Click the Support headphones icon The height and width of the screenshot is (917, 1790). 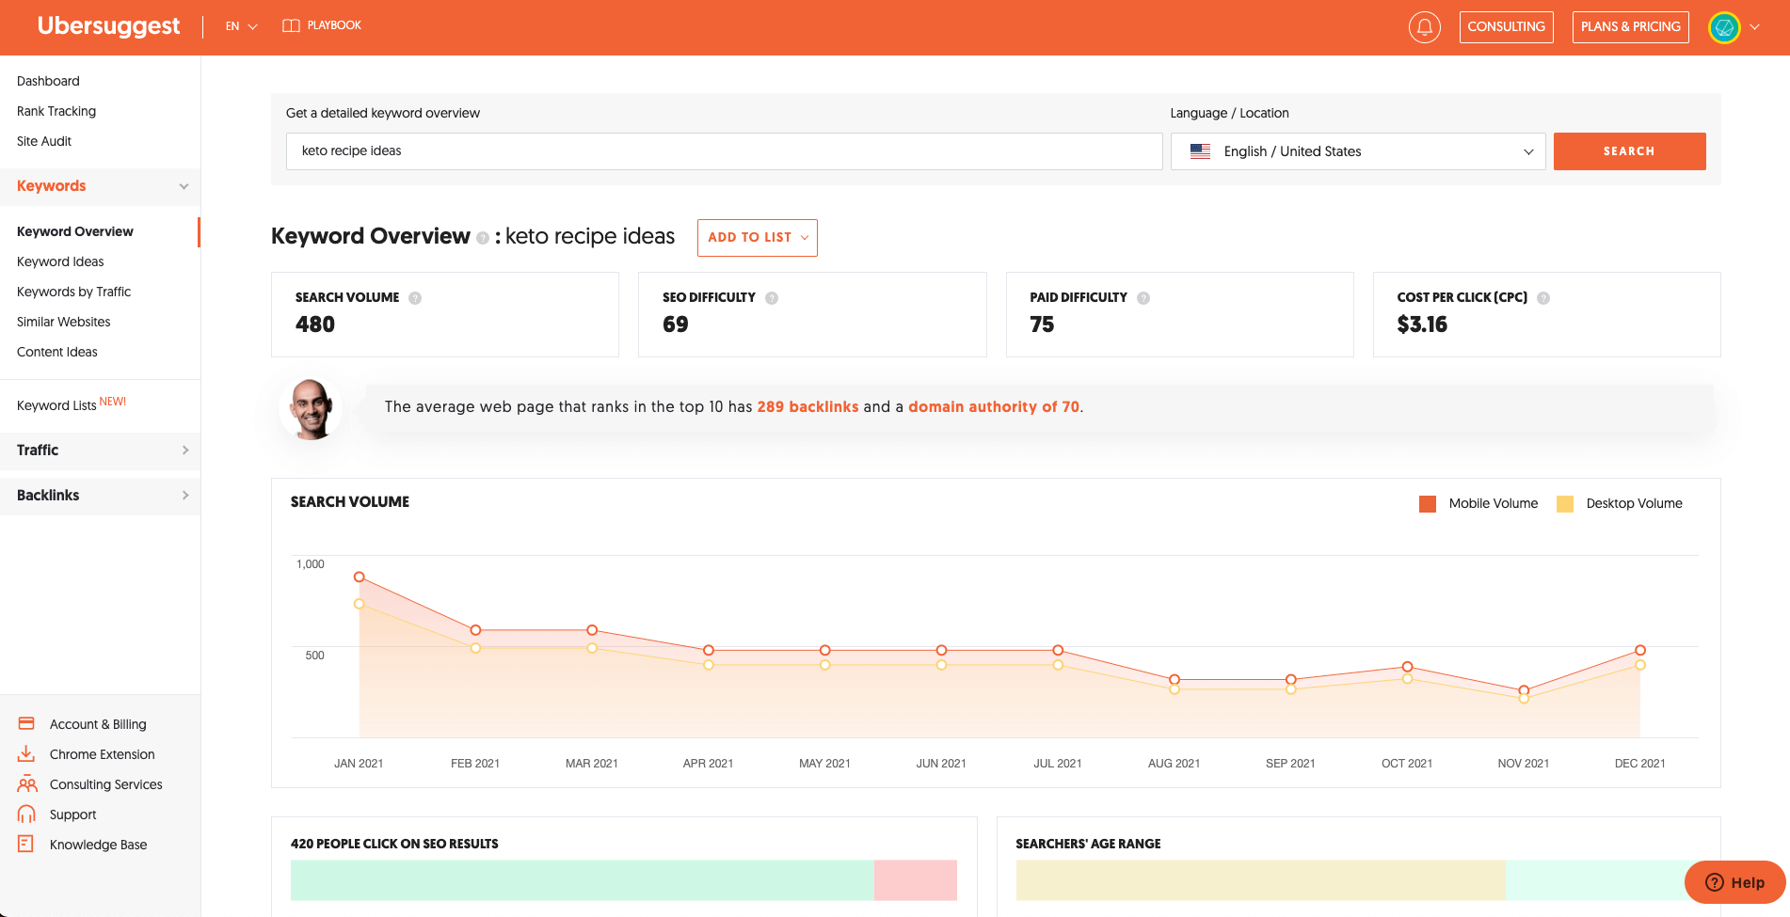pyautogui.click(x=26, y=814)
